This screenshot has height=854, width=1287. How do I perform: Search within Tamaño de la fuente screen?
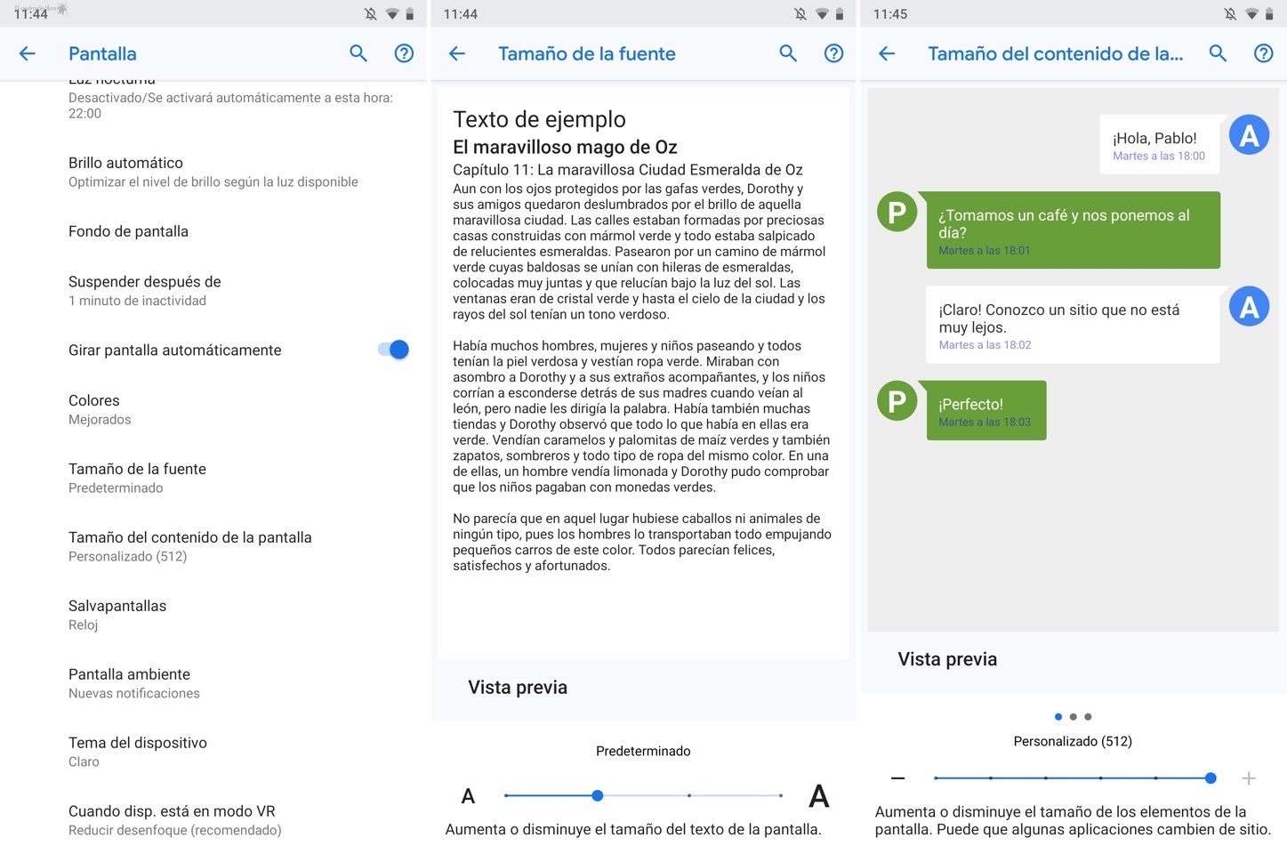pos(788,53)
